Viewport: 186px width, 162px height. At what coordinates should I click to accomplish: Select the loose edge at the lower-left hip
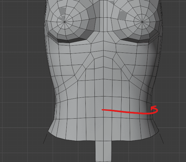pyautogui.click(x=45, y=139)
